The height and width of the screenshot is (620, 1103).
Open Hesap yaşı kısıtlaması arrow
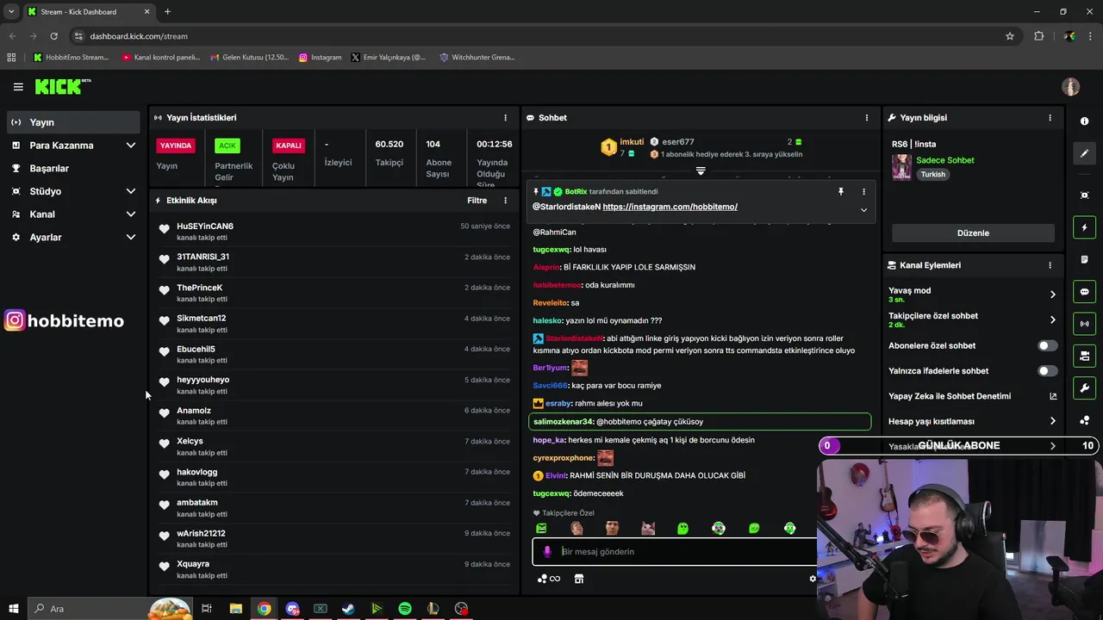pos(1052,421)
